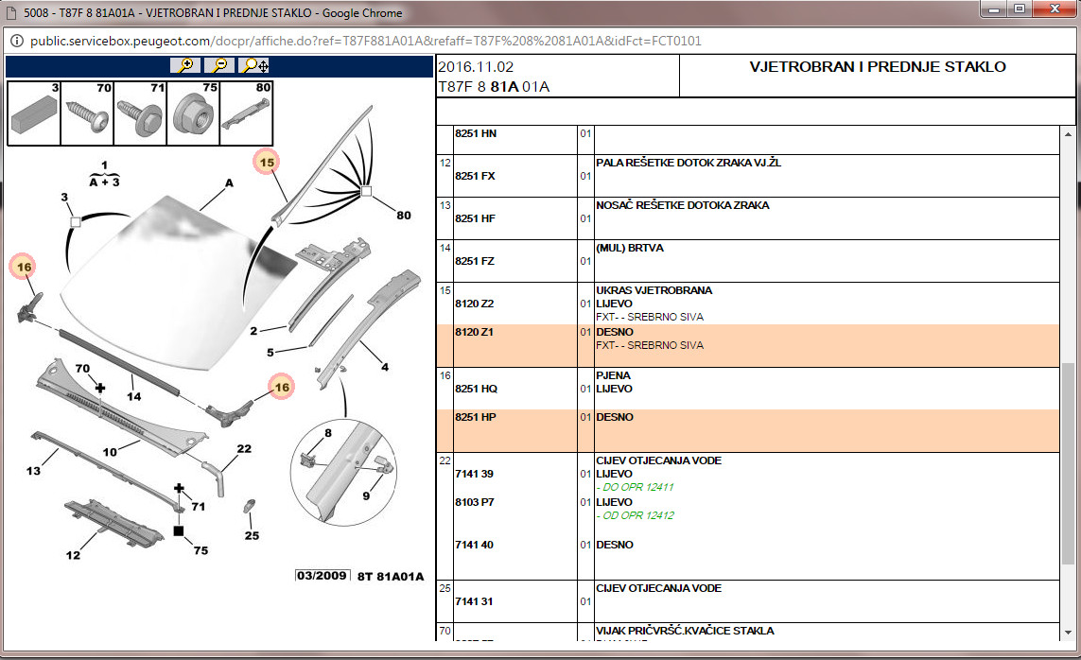Click callout 25 in the diagram

[253, 536]
